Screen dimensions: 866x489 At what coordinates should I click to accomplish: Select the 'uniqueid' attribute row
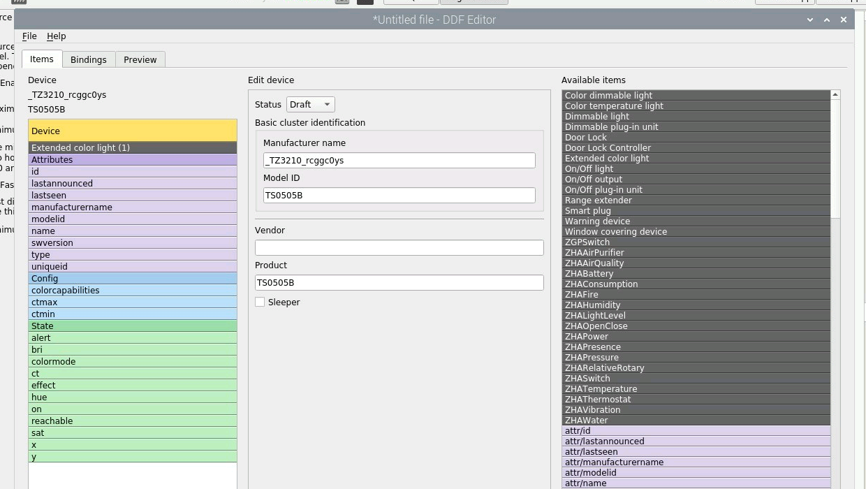(133, 267)
